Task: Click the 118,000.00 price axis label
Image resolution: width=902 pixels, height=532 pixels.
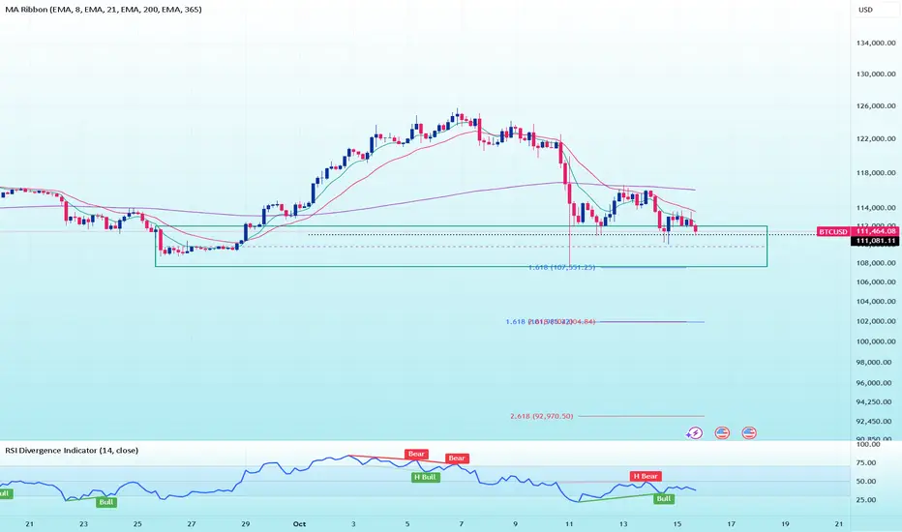Action: 876,173
